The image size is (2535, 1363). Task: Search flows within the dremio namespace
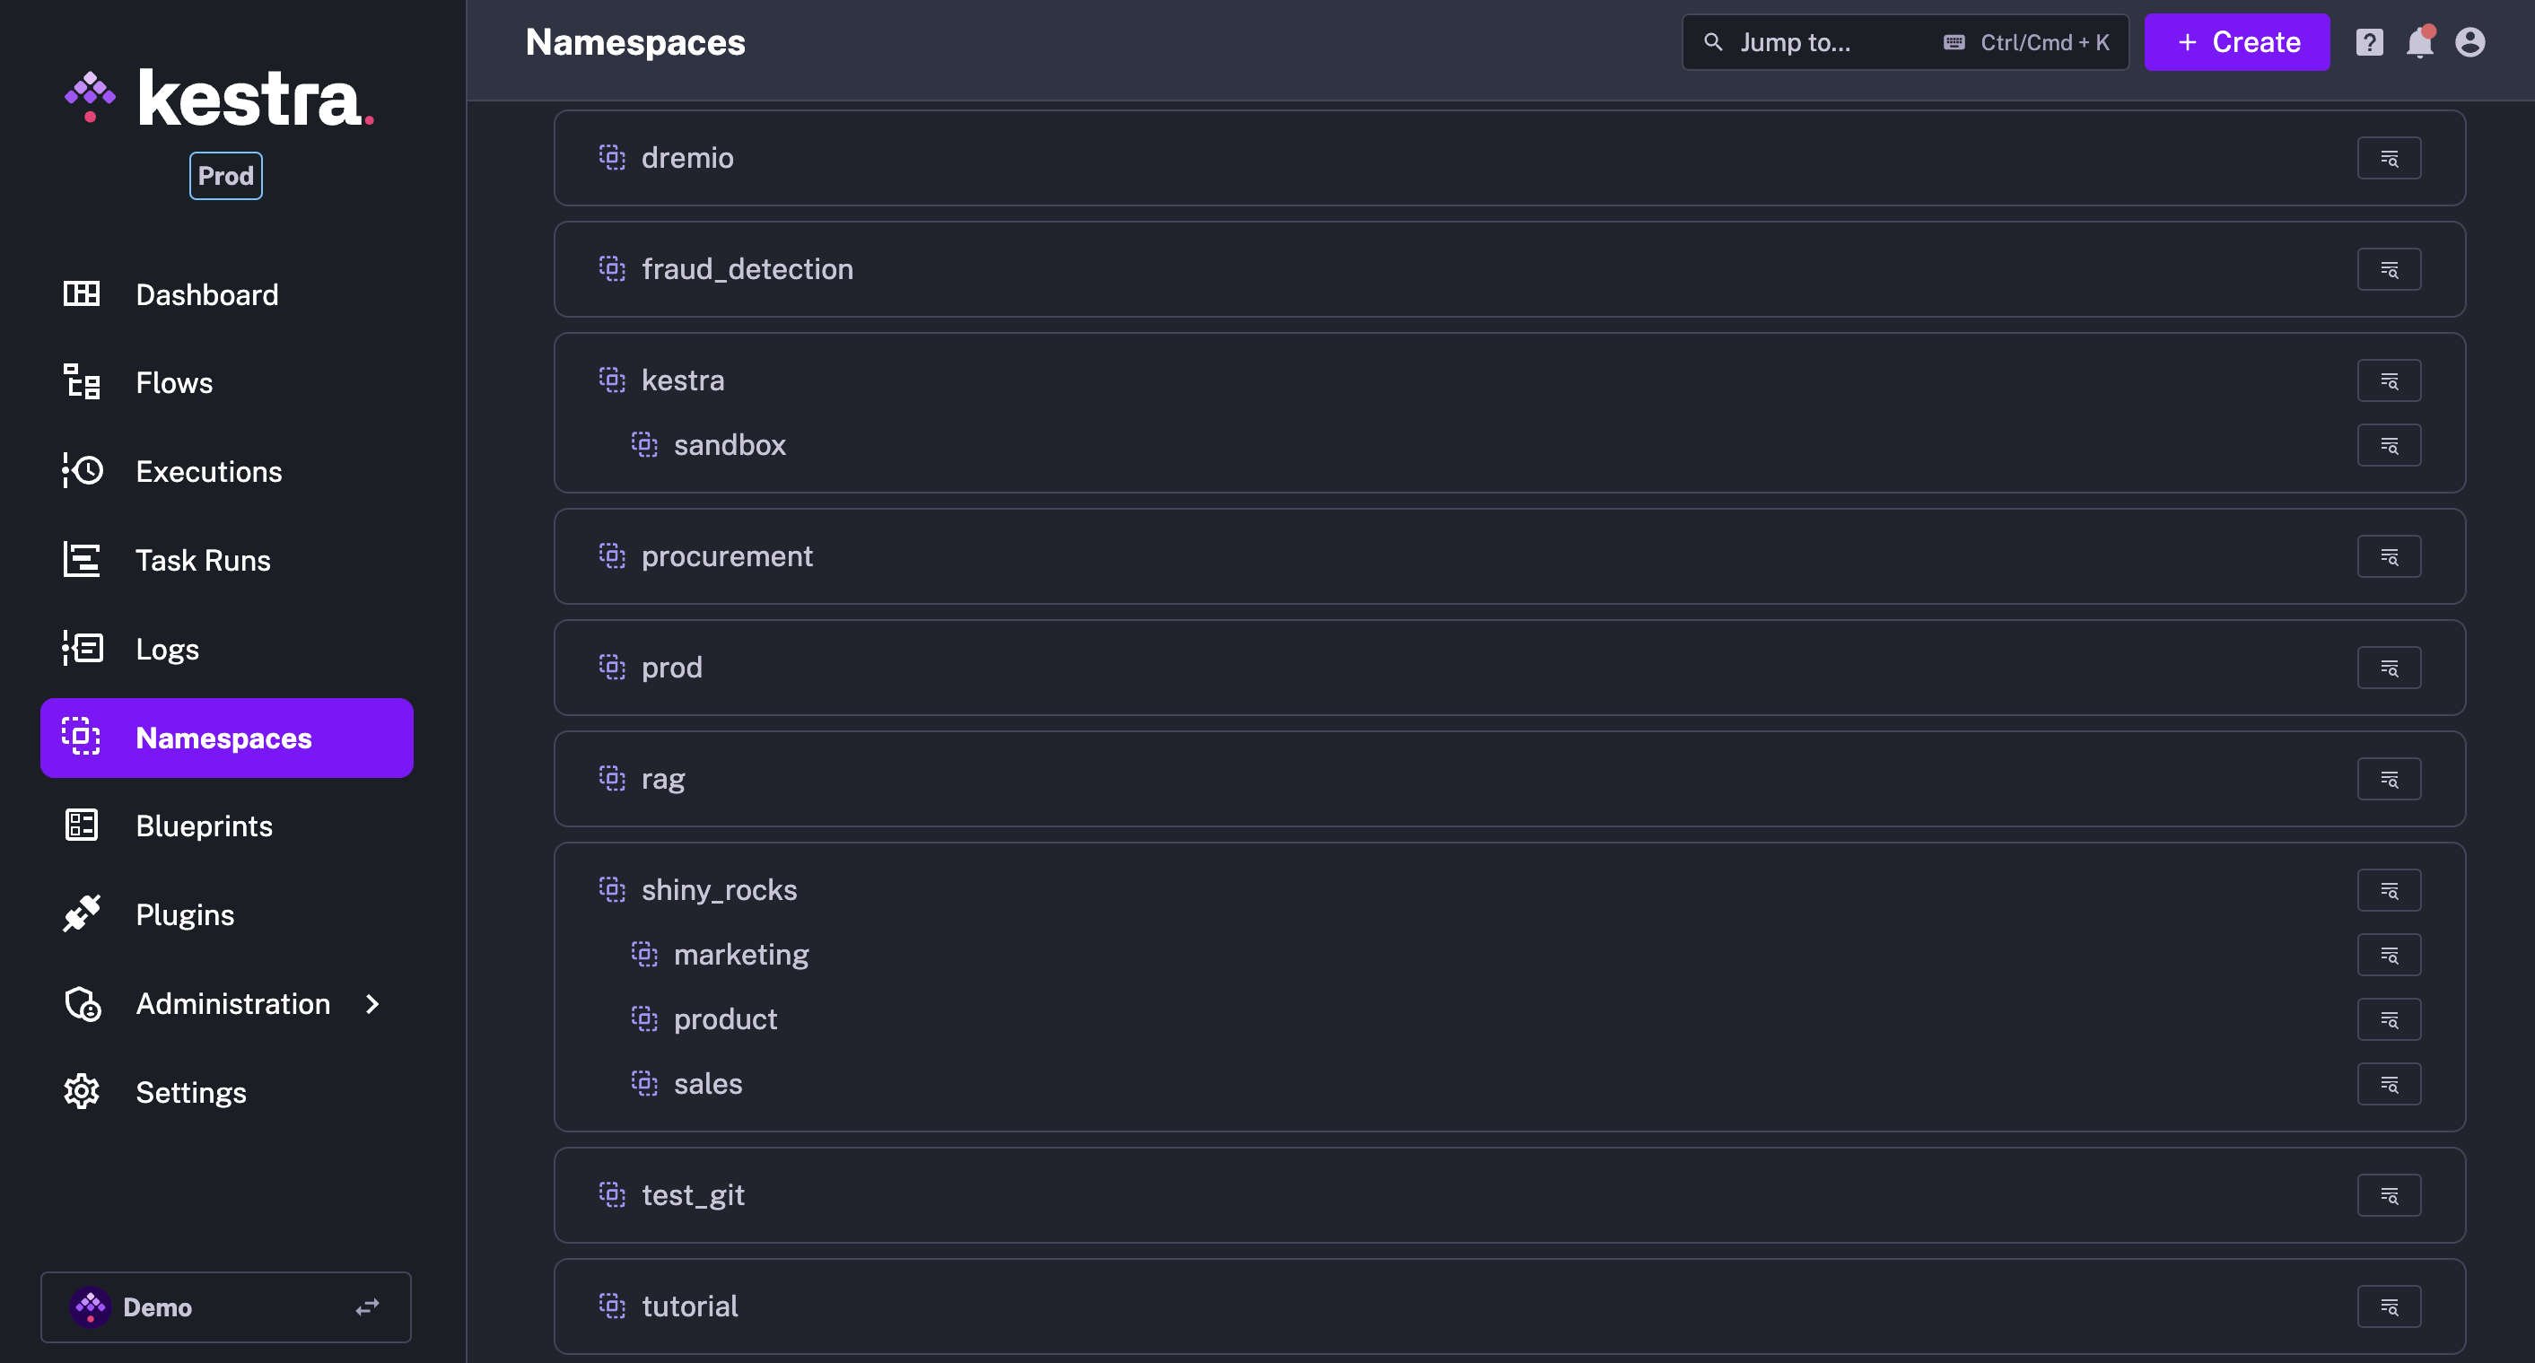pos(2390,157)
